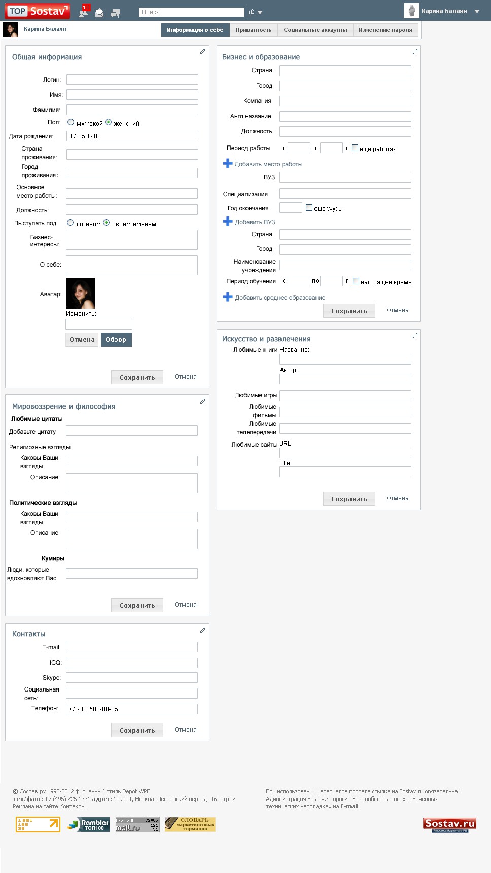The height and width of the screenshot is (873, 491).
Task: Click the Sostav.ru footer logo
Action: (450, 825)
